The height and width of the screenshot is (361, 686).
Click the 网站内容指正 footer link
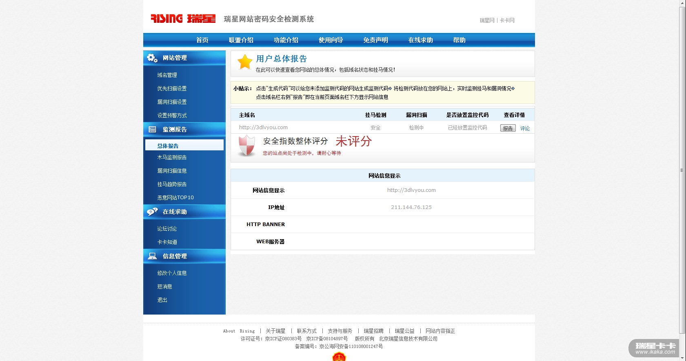click(440, 331)
